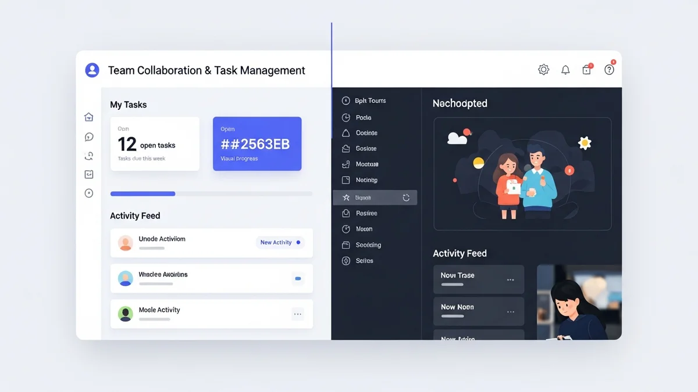This screenshot has height=392, width=698.
Task: Click the user profile avatar icon
Action: point(92,70)
